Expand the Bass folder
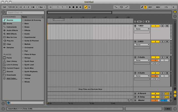 click(23, 23)
